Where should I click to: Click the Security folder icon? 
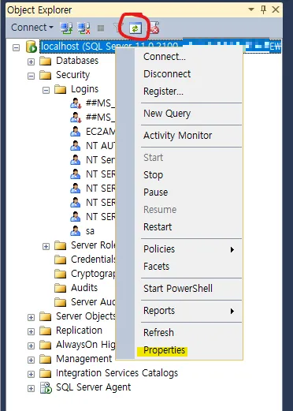[45, 75]
